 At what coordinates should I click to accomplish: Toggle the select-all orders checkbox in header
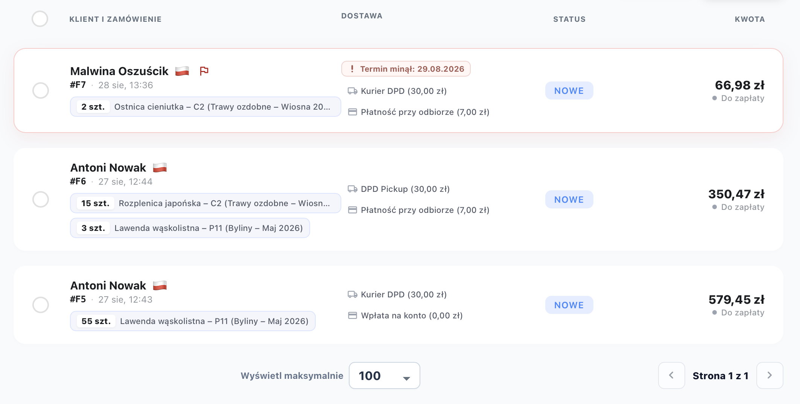pyautogui.click(x=40, y=19)
